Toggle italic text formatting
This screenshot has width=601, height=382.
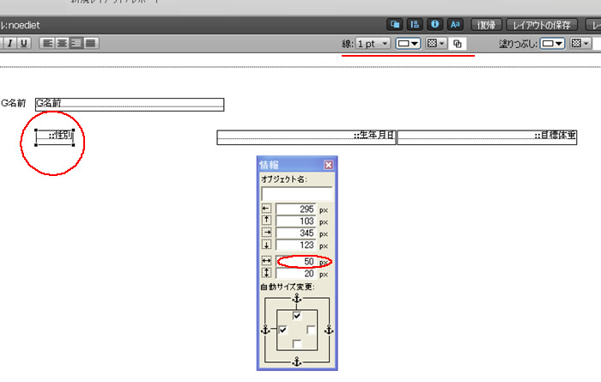[x=8, y=43]
